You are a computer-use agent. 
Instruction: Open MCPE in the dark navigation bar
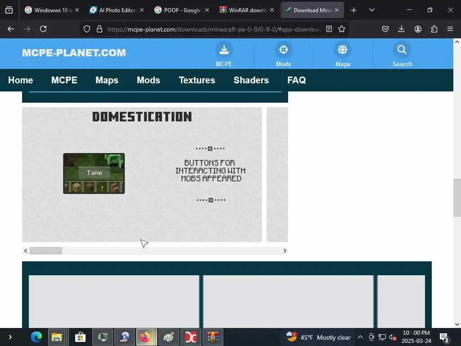point(64,80)
